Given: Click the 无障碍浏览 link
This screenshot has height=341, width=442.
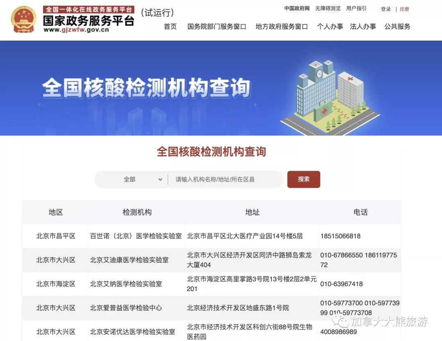Looking at the screenshot, I should 328,9.
